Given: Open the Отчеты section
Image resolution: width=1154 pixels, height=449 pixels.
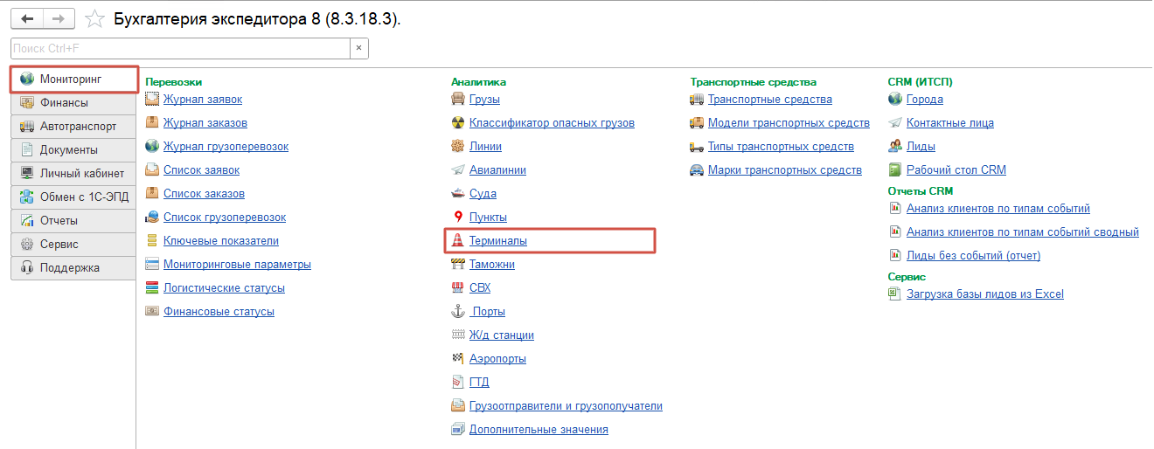Looking at the screenshot, I should (x=74, y=220).
